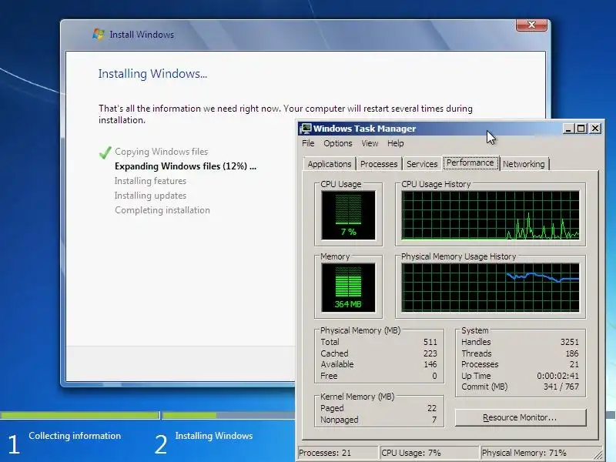Click the Collecting information progress bar
The height and width of the screenshot is (462, 616).
pos(80,415)
